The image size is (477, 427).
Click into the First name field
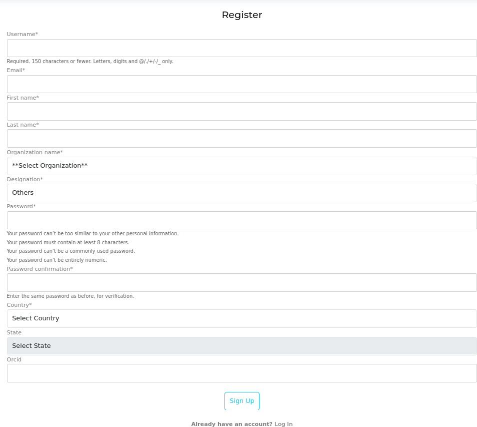point(241,111)
